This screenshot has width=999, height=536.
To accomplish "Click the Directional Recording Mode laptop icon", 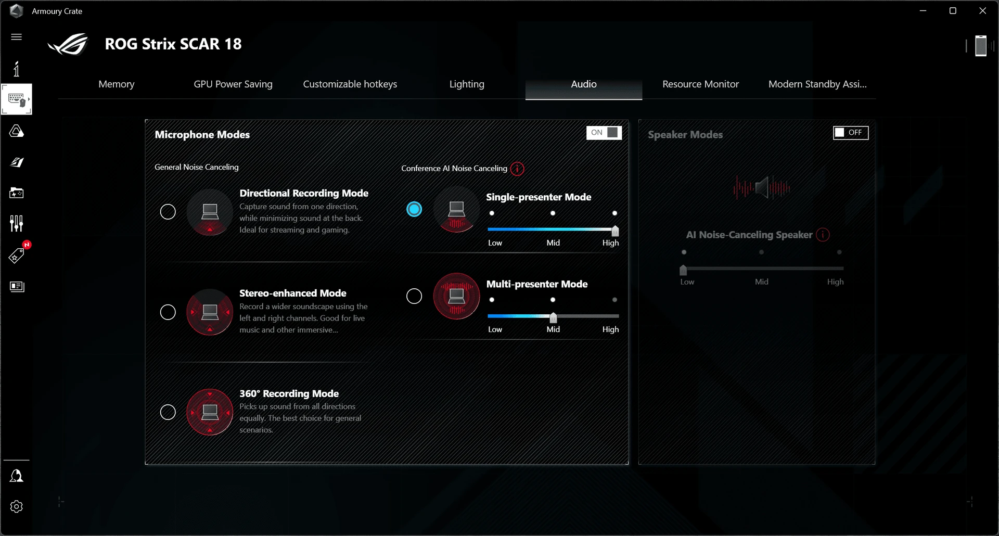I will (x=210, y=212).
